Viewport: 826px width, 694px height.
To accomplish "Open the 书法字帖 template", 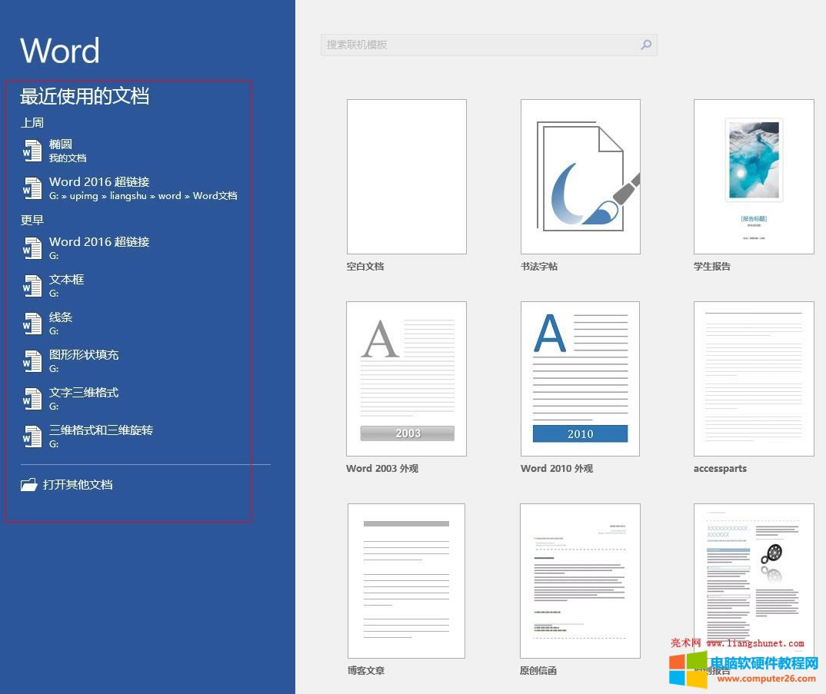I will [x=580, y=176].
